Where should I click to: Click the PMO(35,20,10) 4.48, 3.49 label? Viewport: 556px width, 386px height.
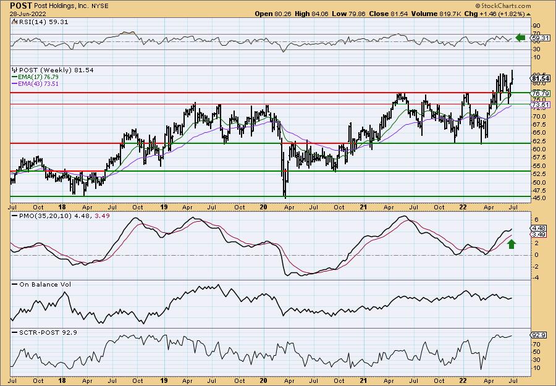click(64, 216)
